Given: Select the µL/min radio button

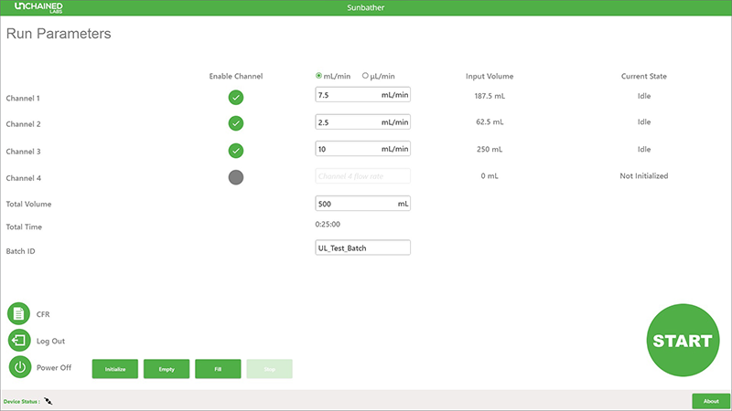Looking at the screenshot, I should click(x=365, y=76).
